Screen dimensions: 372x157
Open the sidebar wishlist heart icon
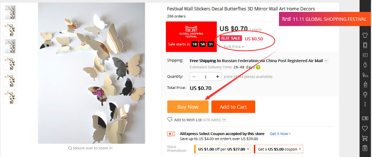[365, 128]
